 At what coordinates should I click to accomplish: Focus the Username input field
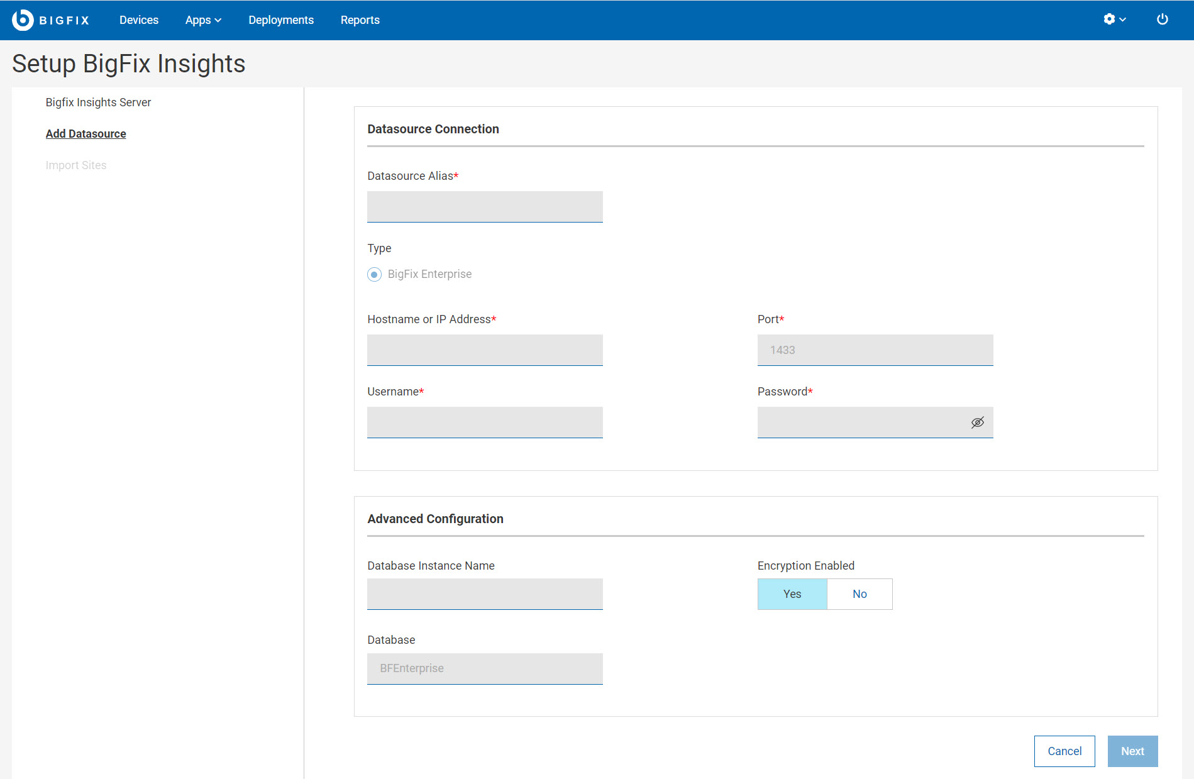(x=485, y=423)
